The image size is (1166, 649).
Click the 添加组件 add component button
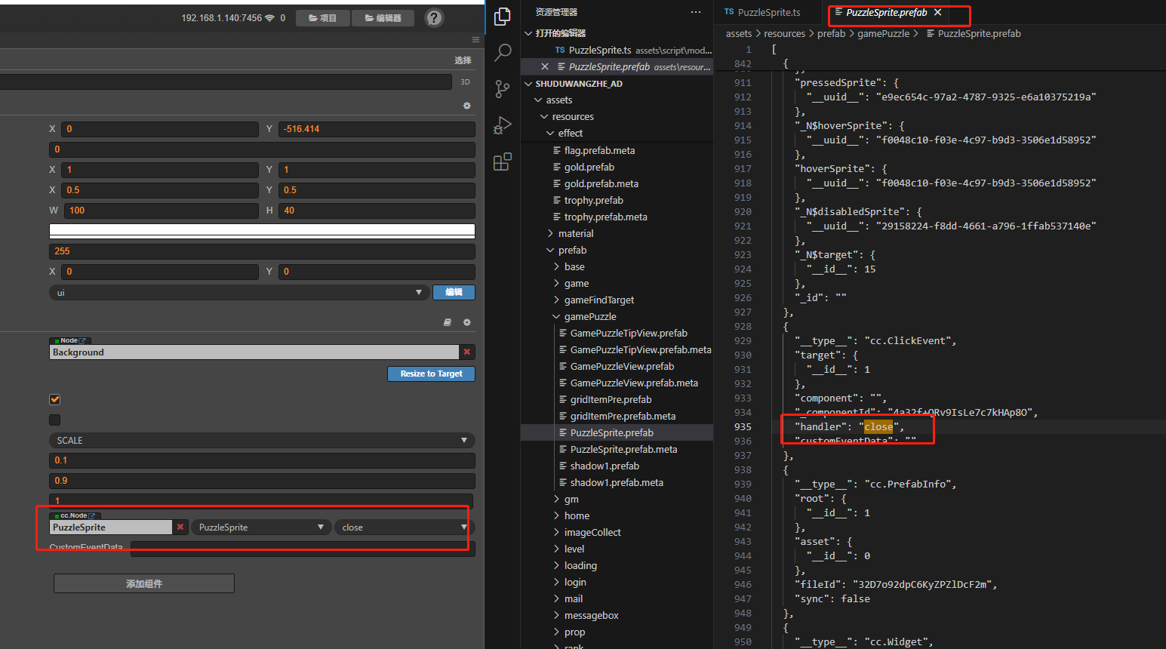144,583
